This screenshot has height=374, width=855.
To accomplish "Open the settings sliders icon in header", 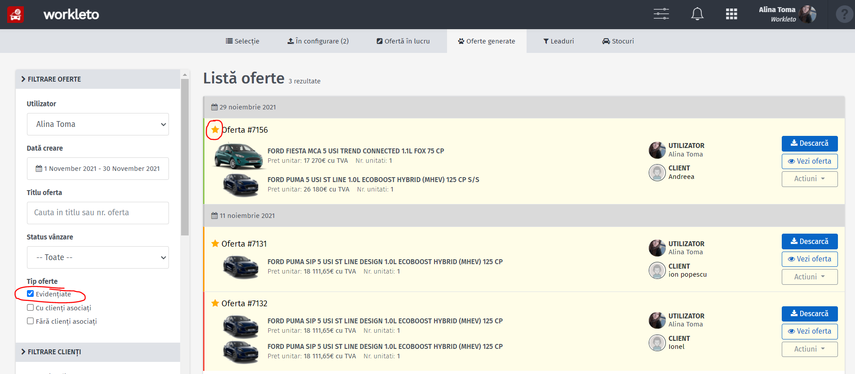I will (x=661, y=14).
